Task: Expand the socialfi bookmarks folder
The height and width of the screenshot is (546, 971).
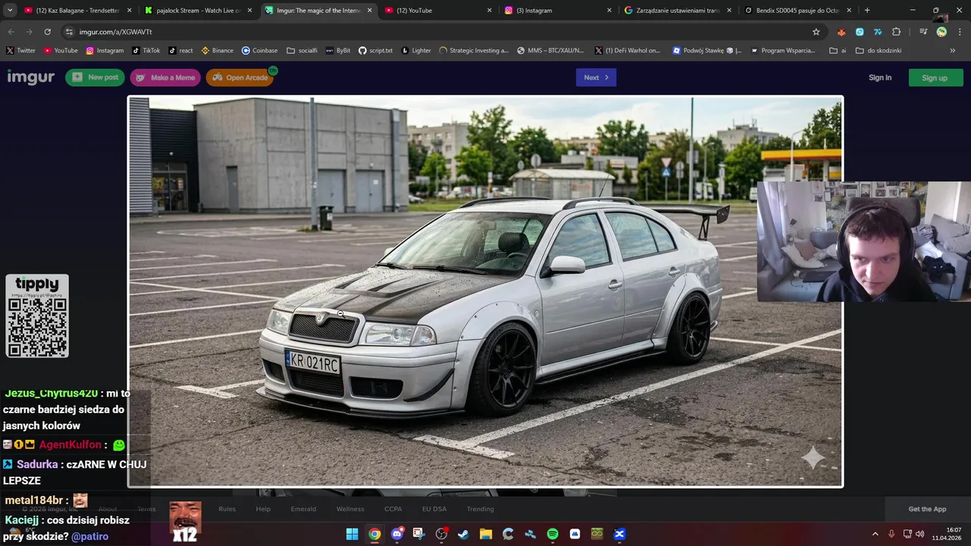Action: pos(302,51)
